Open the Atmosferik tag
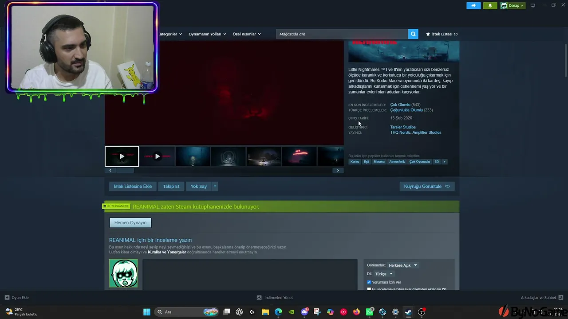The image size is (568, 319). point(397,162)
